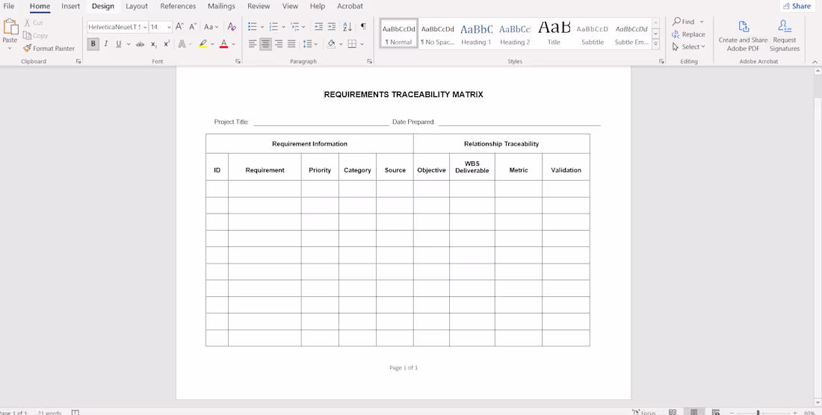Toggle show paragraph marks (¶)

tap(362, 27)
